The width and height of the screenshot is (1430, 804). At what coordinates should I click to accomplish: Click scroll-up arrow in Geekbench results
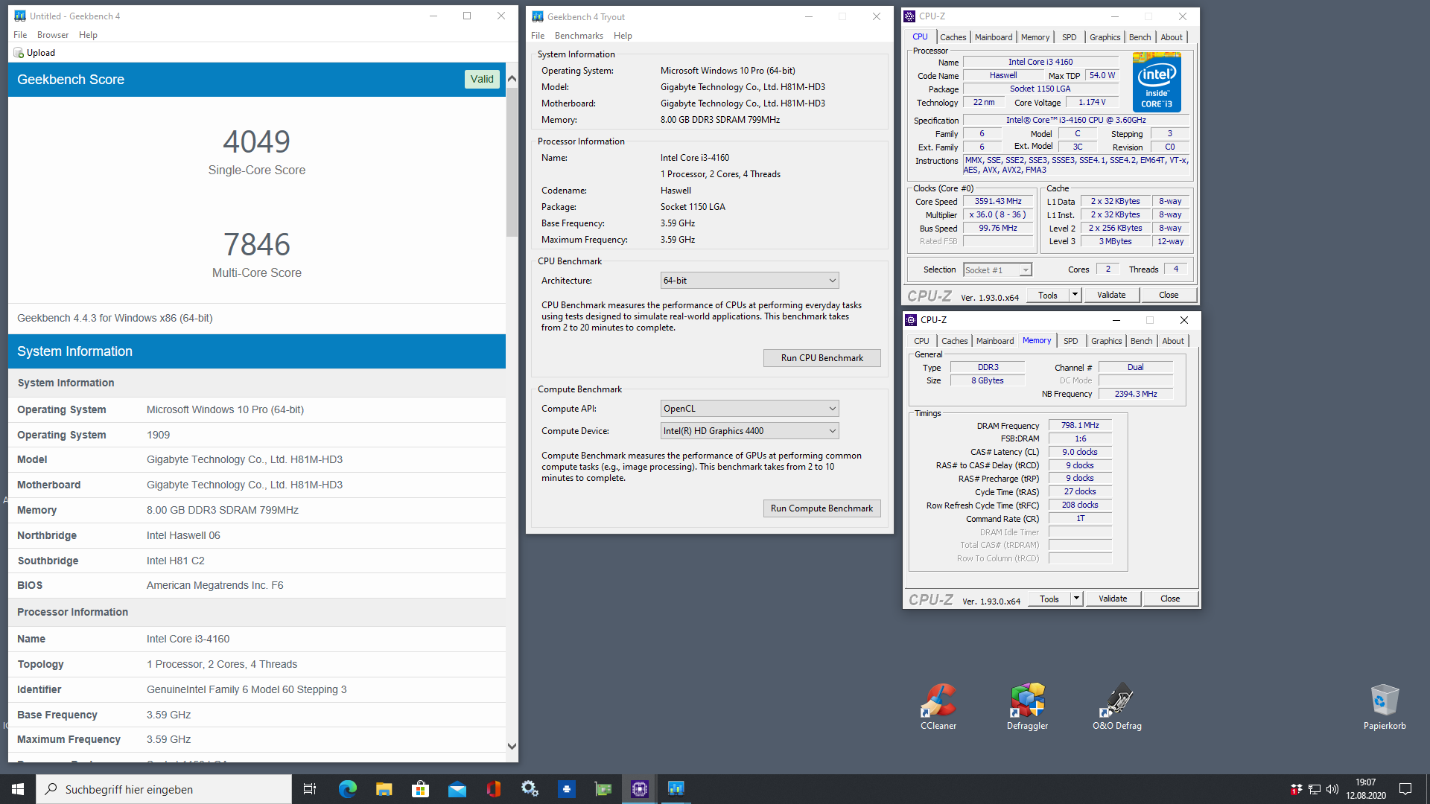coord(512,78)
